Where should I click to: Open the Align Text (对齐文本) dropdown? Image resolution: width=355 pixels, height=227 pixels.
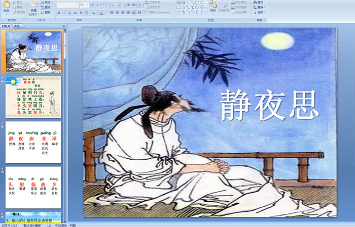(154, 7)
